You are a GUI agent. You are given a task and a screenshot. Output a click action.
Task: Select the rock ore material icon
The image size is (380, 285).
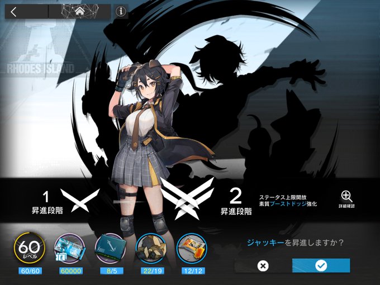pos(151,249)
